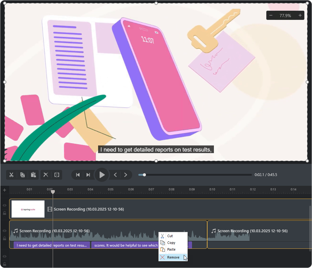The image size is (312, 268).
Task: Hide the audio track using its eye icon
Action: [5, 231]
